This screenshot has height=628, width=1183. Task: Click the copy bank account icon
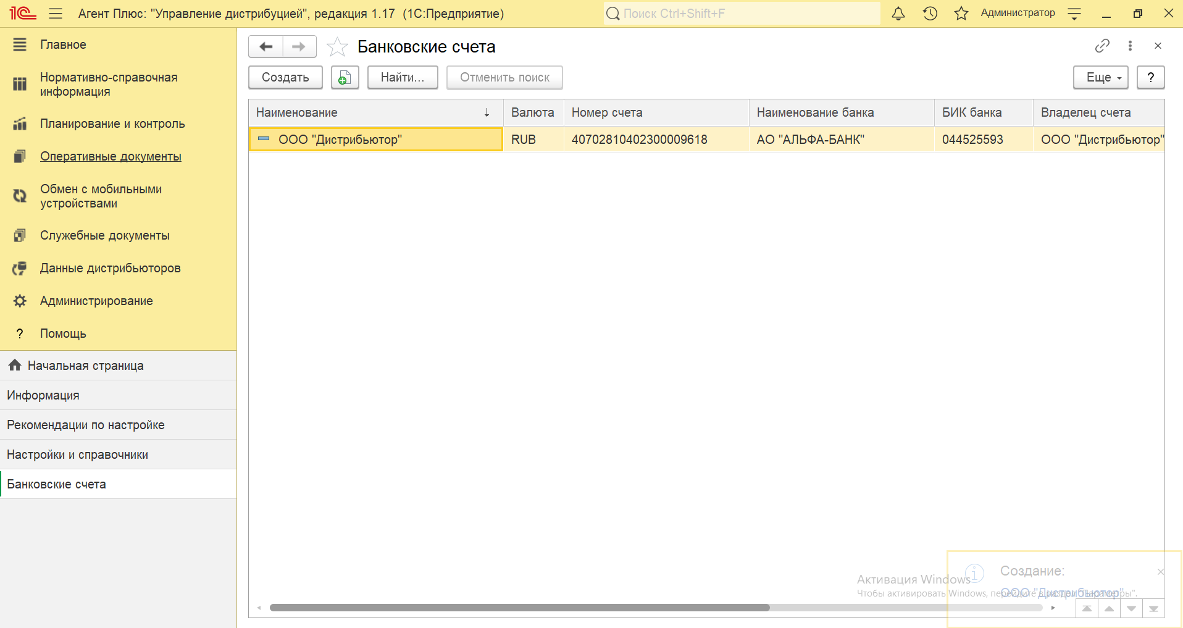345,78
